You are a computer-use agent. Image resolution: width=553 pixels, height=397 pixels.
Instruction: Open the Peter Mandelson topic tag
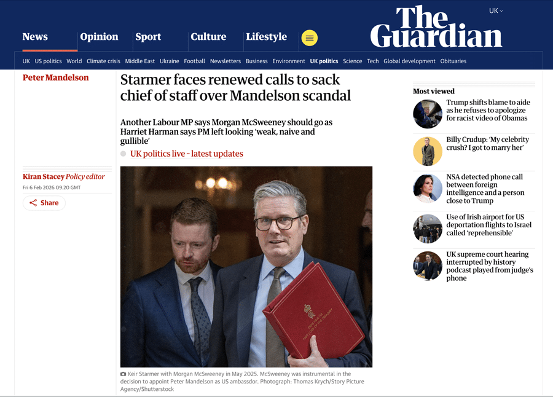pyautogui.click(x=56, y=77)
